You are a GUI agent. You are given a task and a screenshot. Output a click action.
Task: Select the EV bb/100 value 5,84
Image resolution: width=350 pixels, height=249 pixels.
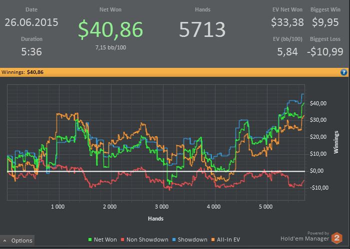click(287, 52)
